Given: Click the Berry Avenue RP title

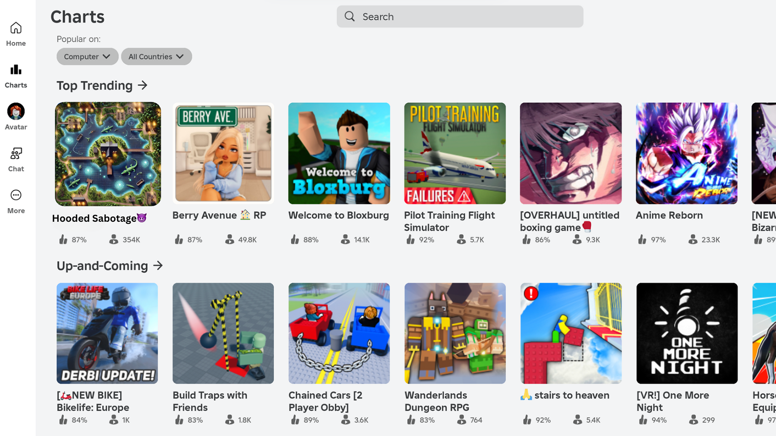Looking at the screenshot, I should pyautogui.click(x=219, y=215).
